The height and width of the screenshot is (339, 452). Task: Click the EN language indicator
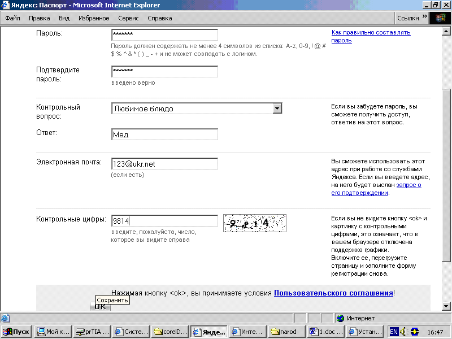click(394, 332)
